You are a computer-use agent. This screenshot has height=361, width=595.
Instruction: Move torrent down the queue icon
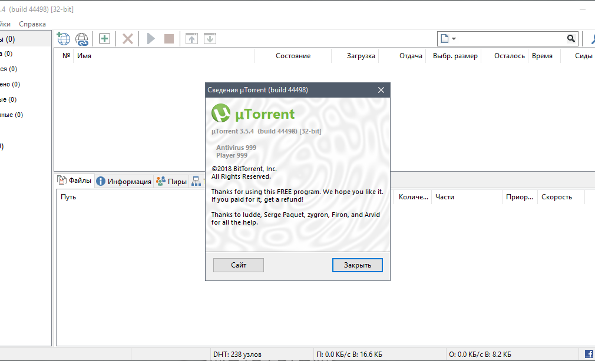(x=210, y=39)
